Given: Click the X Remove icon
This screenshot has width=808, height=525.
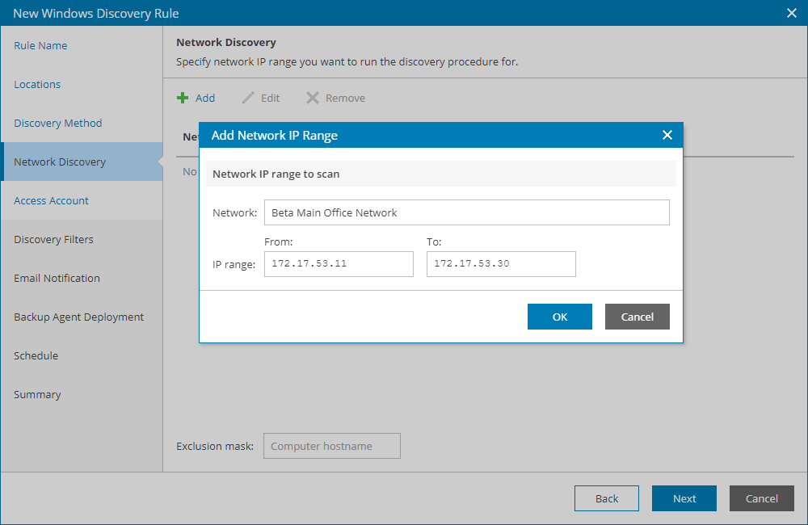Looking at the screenshot, I should coord(313,99).
